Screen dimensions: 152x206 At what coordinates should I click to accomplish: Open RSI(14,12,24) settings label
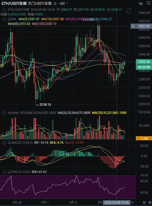(21, 172)
